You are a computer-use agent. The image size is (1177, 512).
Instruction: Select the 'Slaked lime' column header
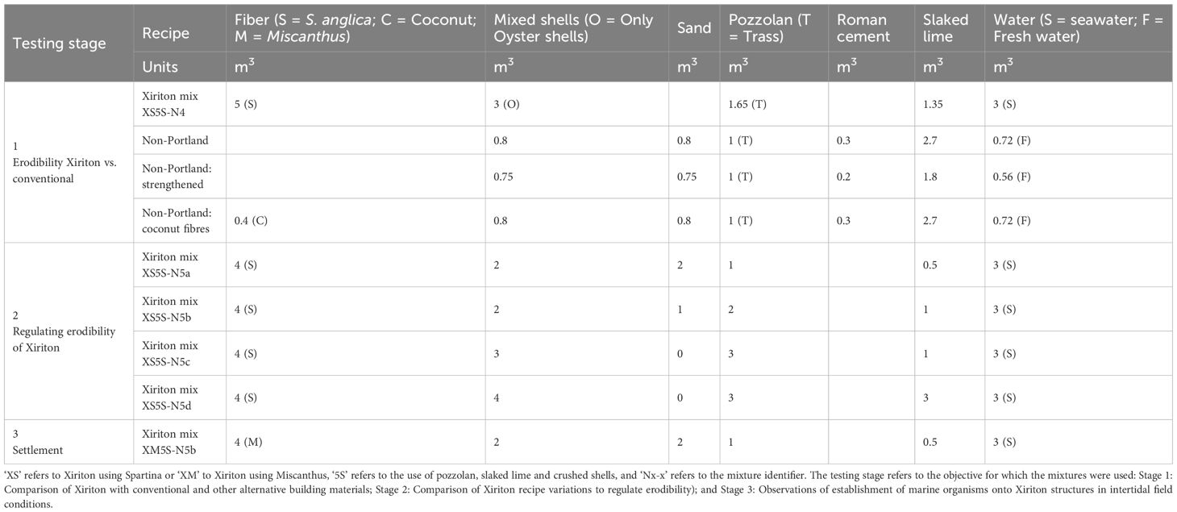pyautogui.click(x=947, y=27)
